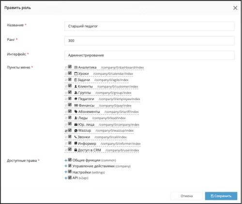Click the person icon beside Клиенты
Viewport: 242px width, 204px height.
point(76,86)
